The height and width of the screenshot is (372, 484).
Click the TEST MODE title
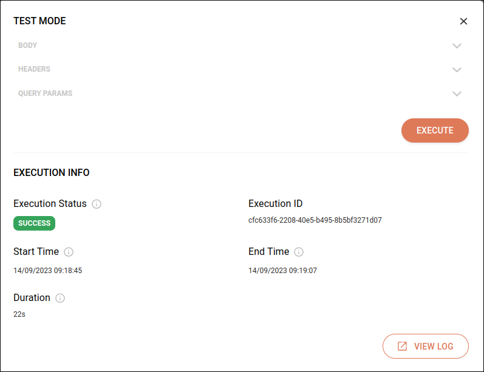(39, 21)
